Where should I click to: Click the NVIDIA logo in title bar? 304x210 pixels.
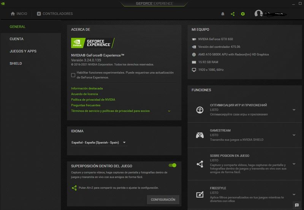(3, 3)
